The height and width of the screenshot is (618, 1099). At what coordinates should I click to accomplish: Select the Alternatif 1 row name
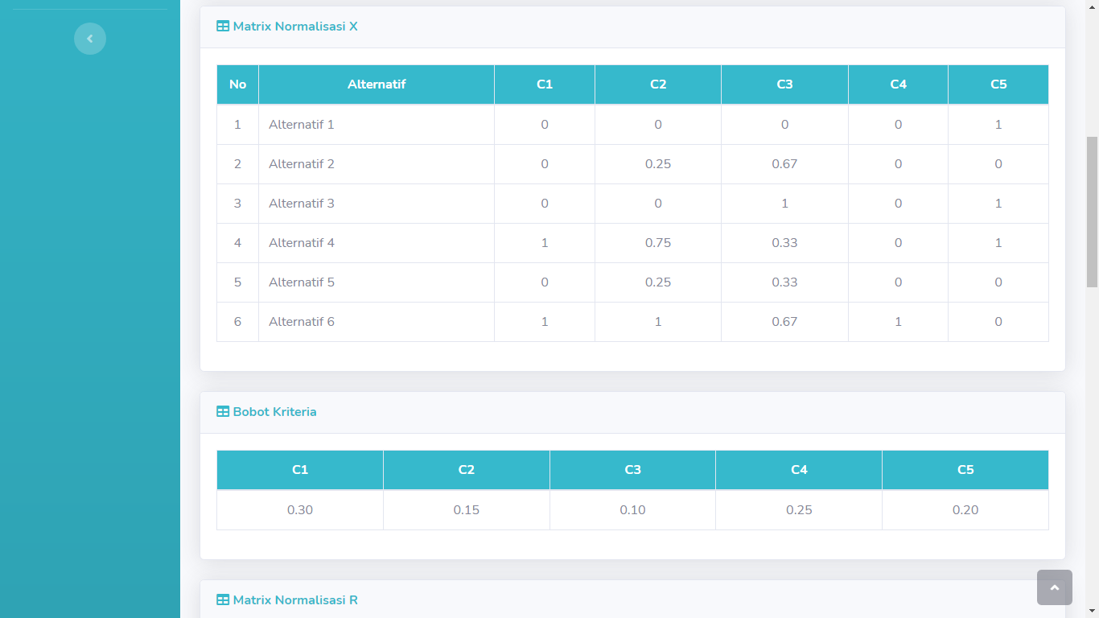point(302,125)
